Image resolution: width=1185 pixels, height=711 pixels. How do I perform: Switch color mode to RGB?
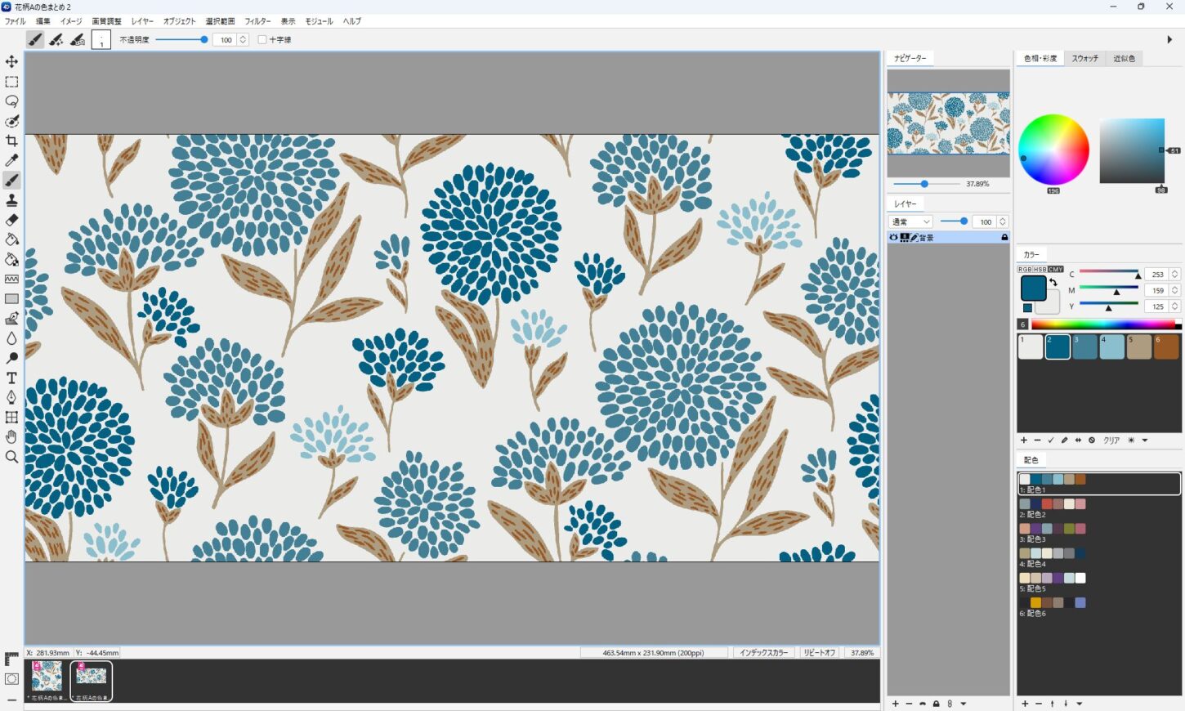click(x=1025, y=269)
